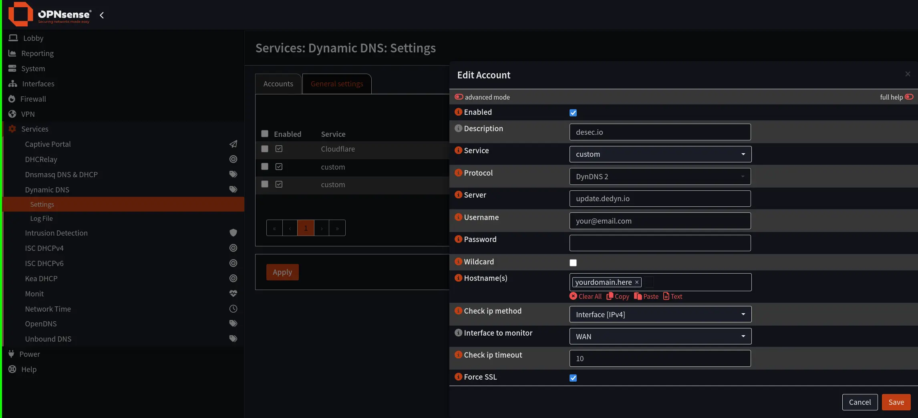Image resolution: width=918 pixels, height=418 pixels.
Task: Click into the Password input field
Action: click(660, 243)
